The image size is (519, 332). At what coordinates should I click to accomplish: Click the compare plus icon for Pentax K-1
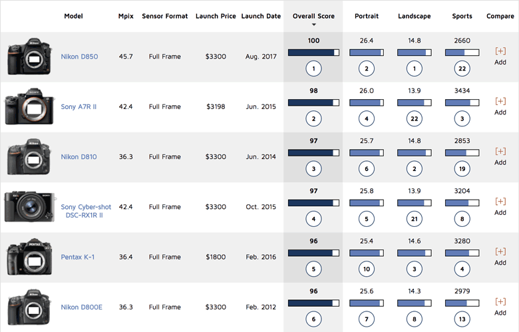500,251
